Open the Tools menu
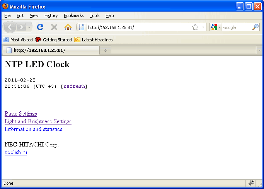264x189 pixels. pyautogui.click(x=94, y=15)
